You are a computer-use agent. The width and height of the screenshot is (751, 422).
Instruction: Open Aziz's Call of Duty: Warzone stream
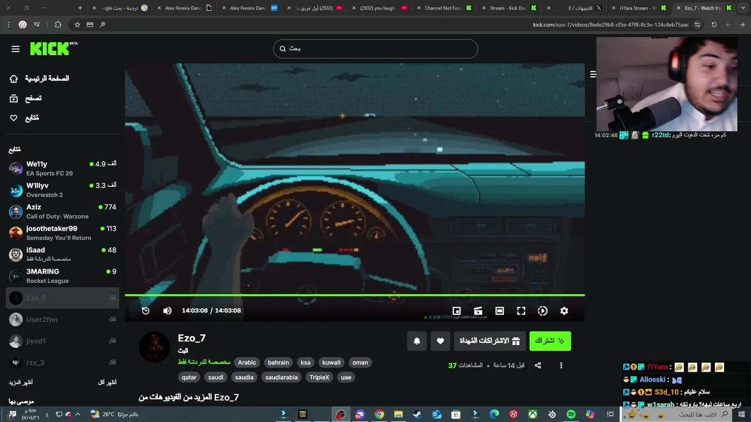(62, 212)
